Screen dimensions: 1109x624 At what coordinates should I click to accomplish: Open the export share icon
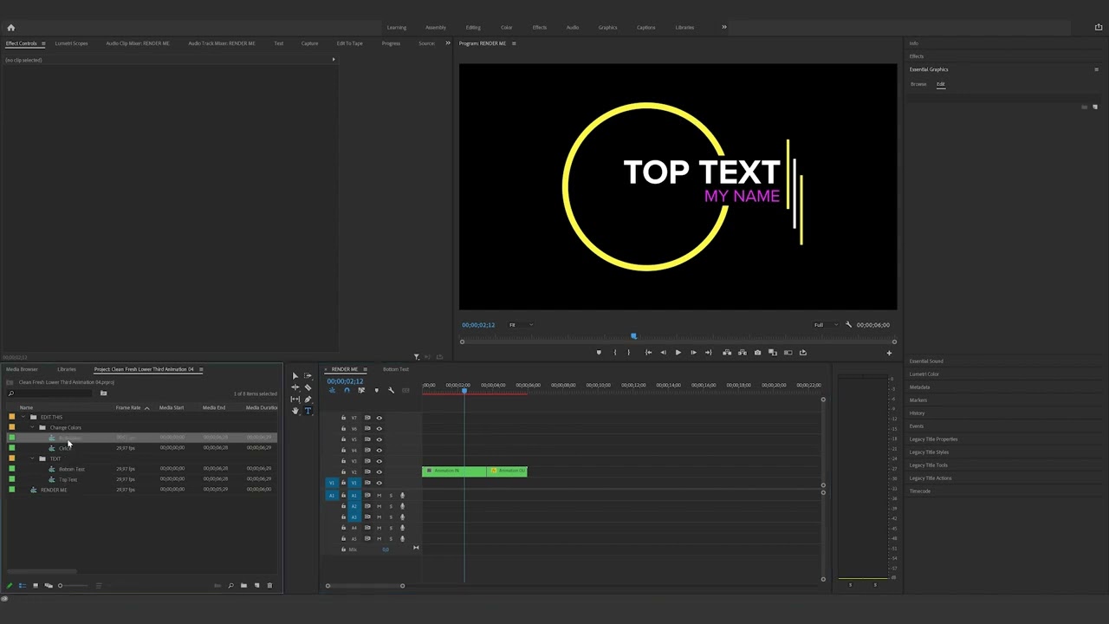[1099, 28]
